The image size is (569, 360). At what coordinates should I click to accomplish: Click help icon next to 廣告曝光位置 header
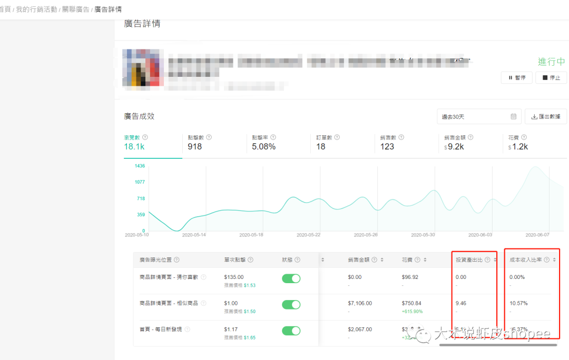176,260
